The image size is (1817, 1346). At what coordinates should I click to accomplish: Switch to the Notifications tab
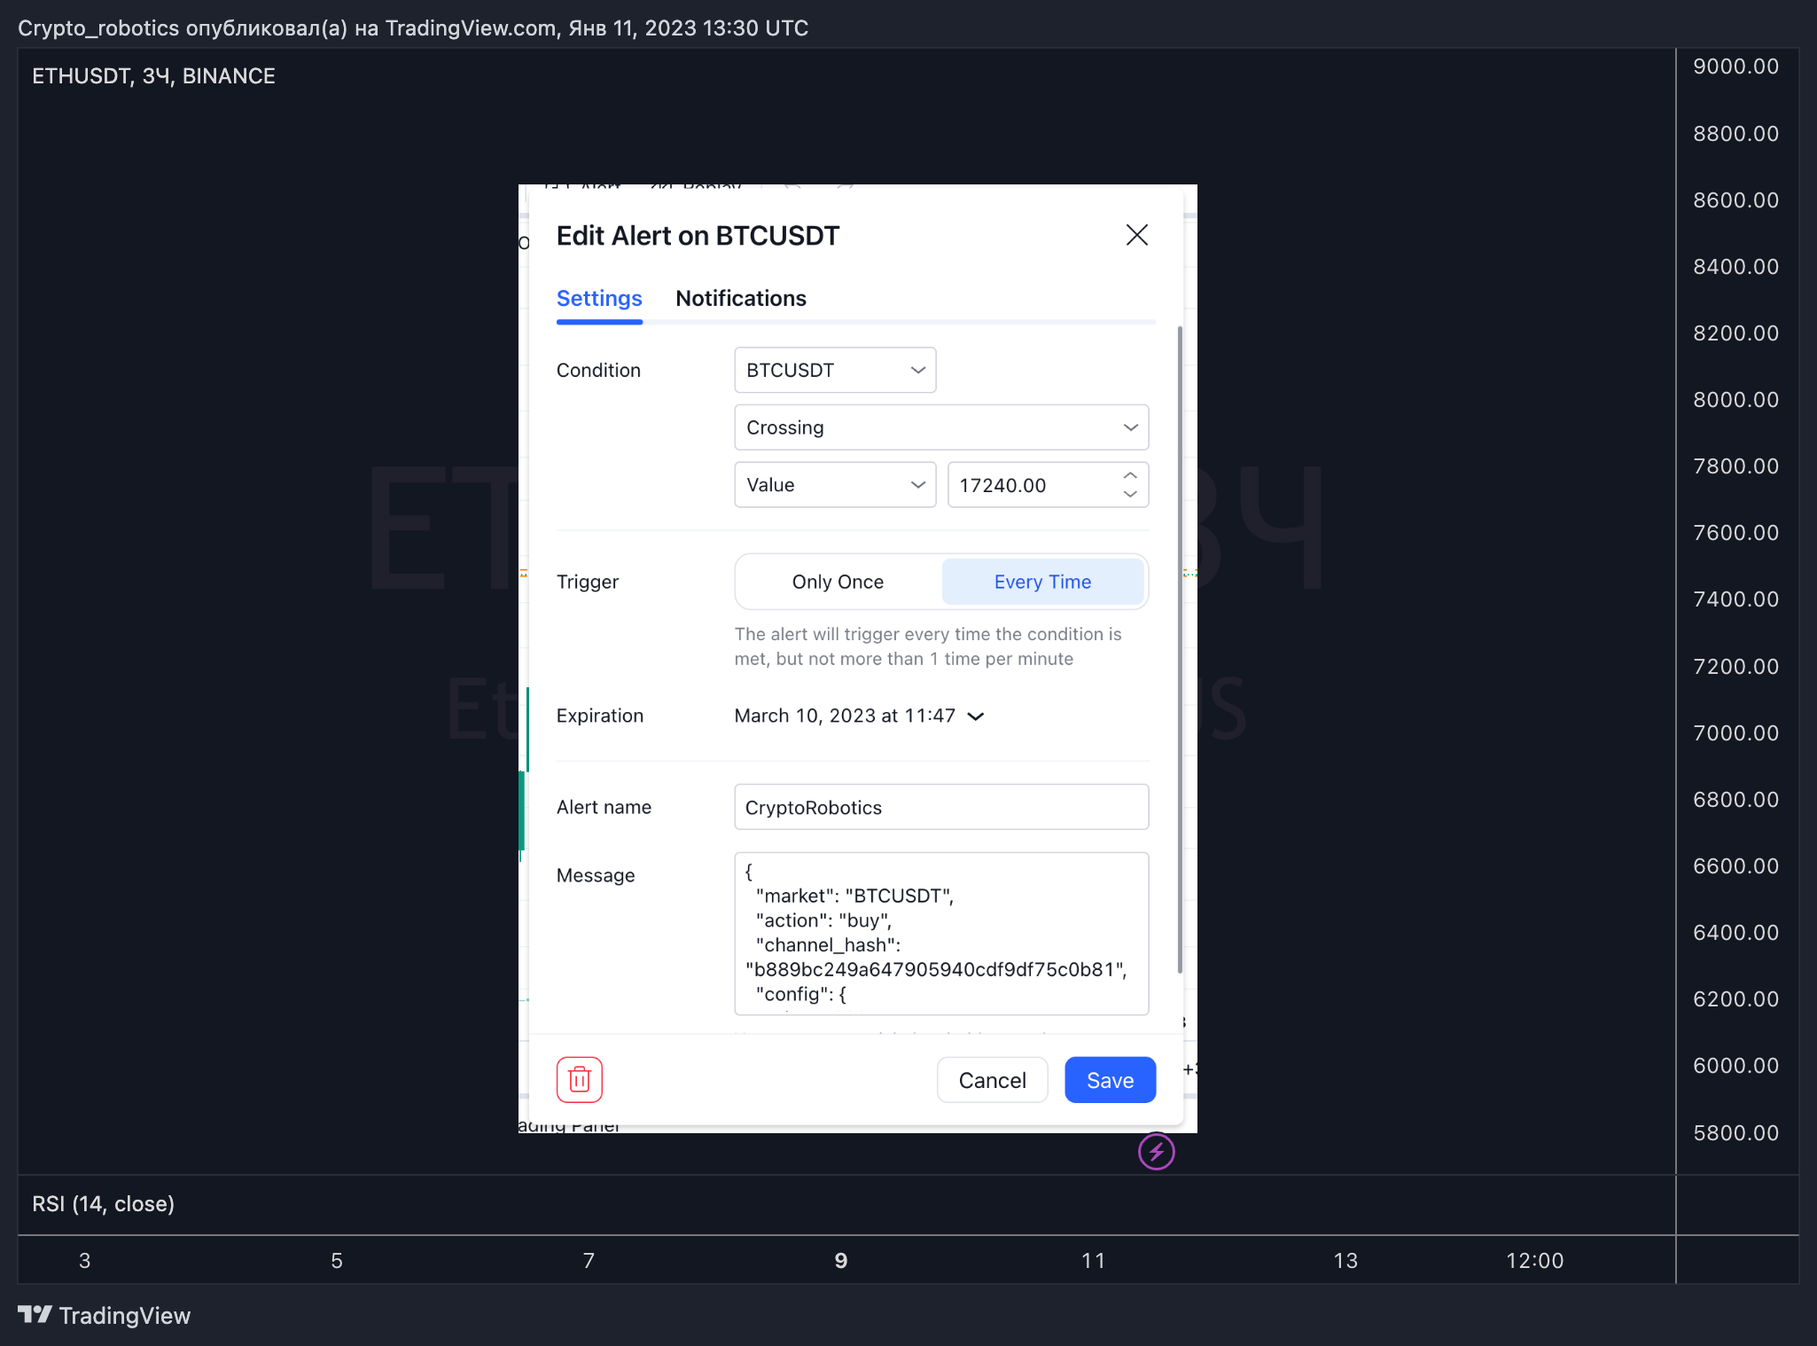coord(741,299)
